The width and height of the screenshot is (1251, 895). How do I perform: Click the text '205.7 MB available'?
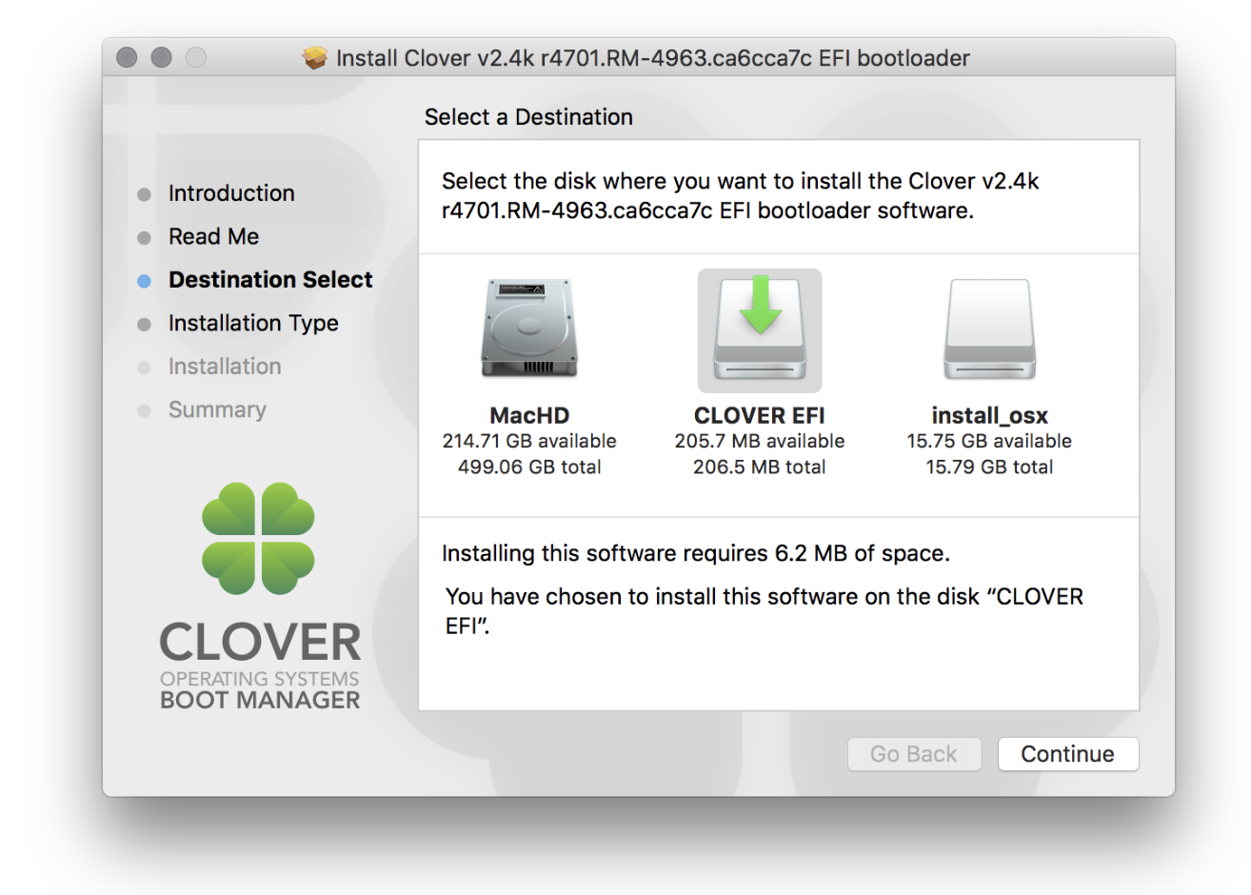(760, 441)
